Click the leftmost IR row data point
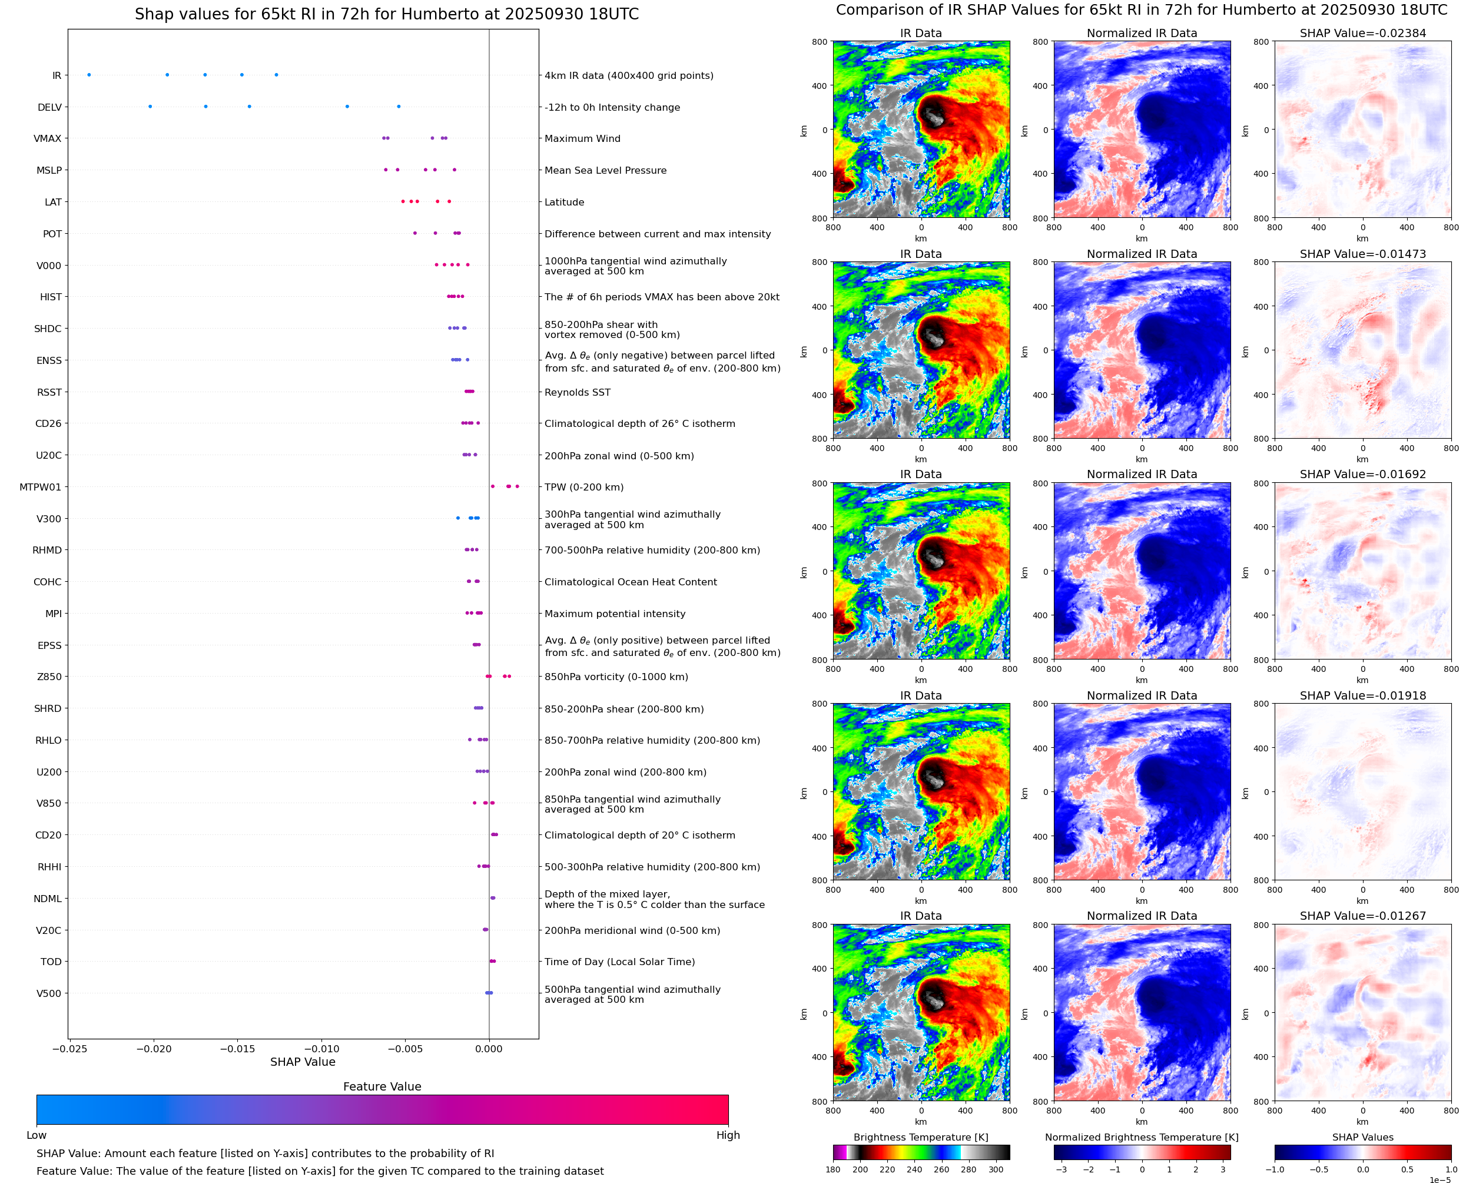Screen dimensions: 1466x1183 pyautogui.click(x=89, y=75)
